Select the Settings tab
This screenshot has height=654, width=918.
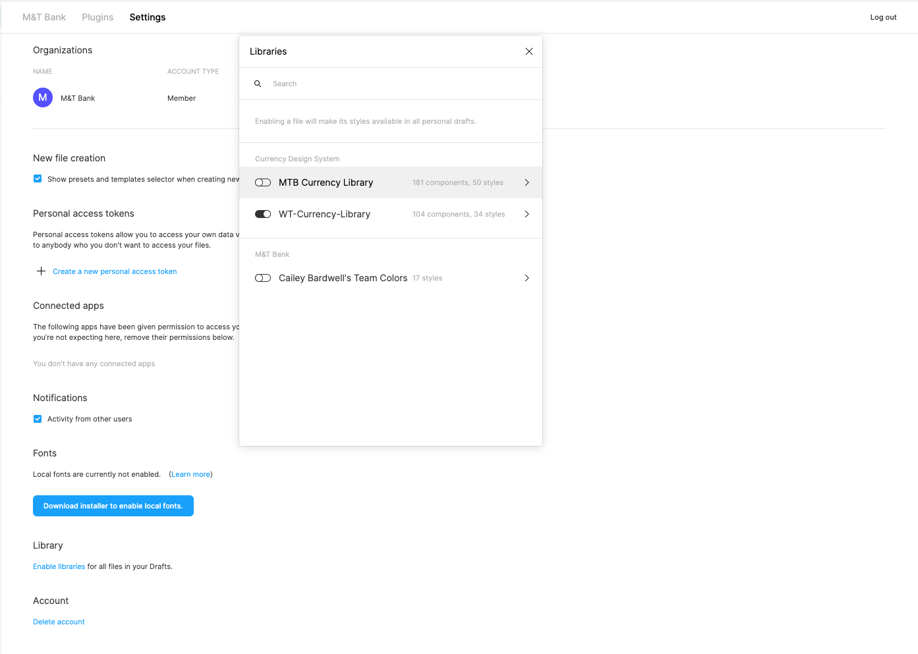[147, 17]
